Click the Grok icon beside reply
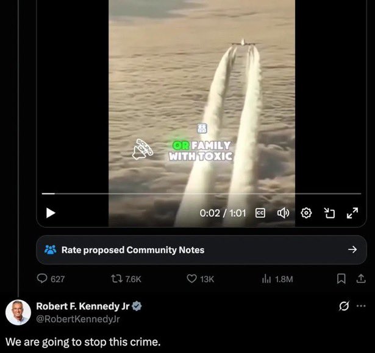The width and height of the screenshot is (375, 353). 344,306
